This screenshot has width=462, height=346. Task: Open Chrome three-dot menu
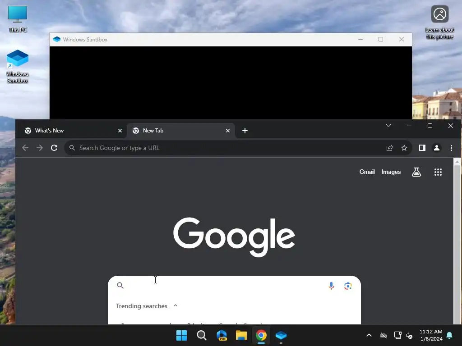[x=451, y=148]
